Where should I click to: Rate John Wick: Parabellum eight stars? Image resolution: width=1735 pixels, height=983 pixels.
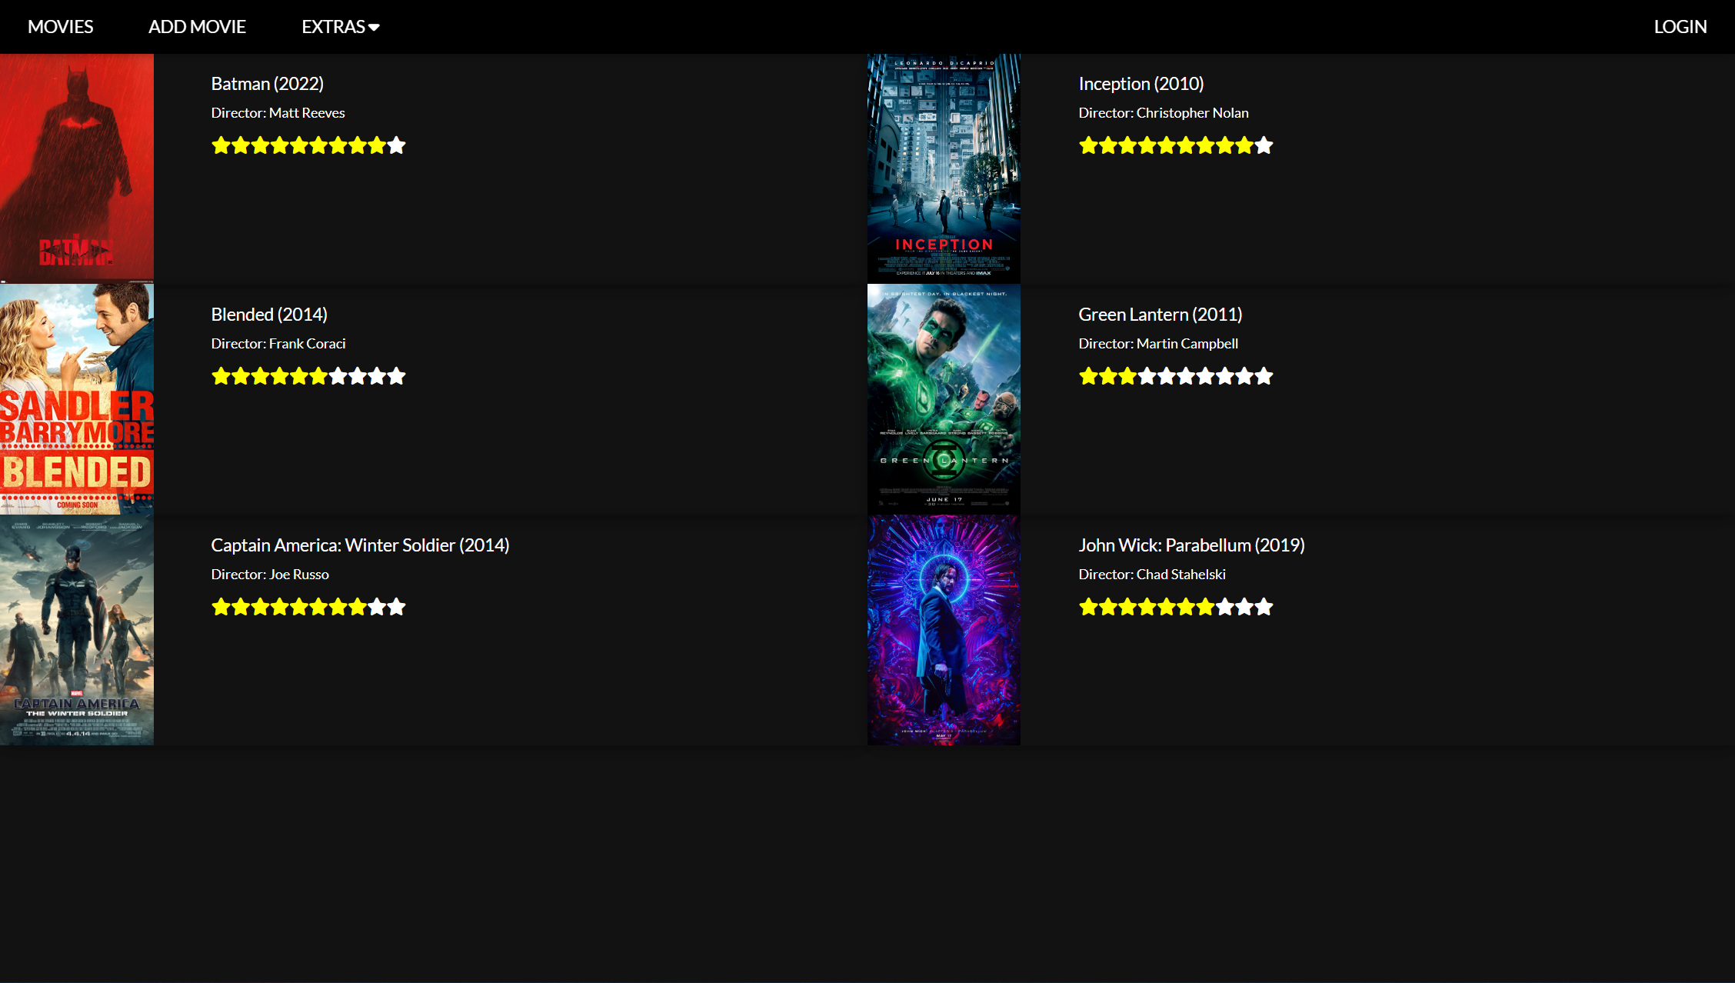[1224, 606]
